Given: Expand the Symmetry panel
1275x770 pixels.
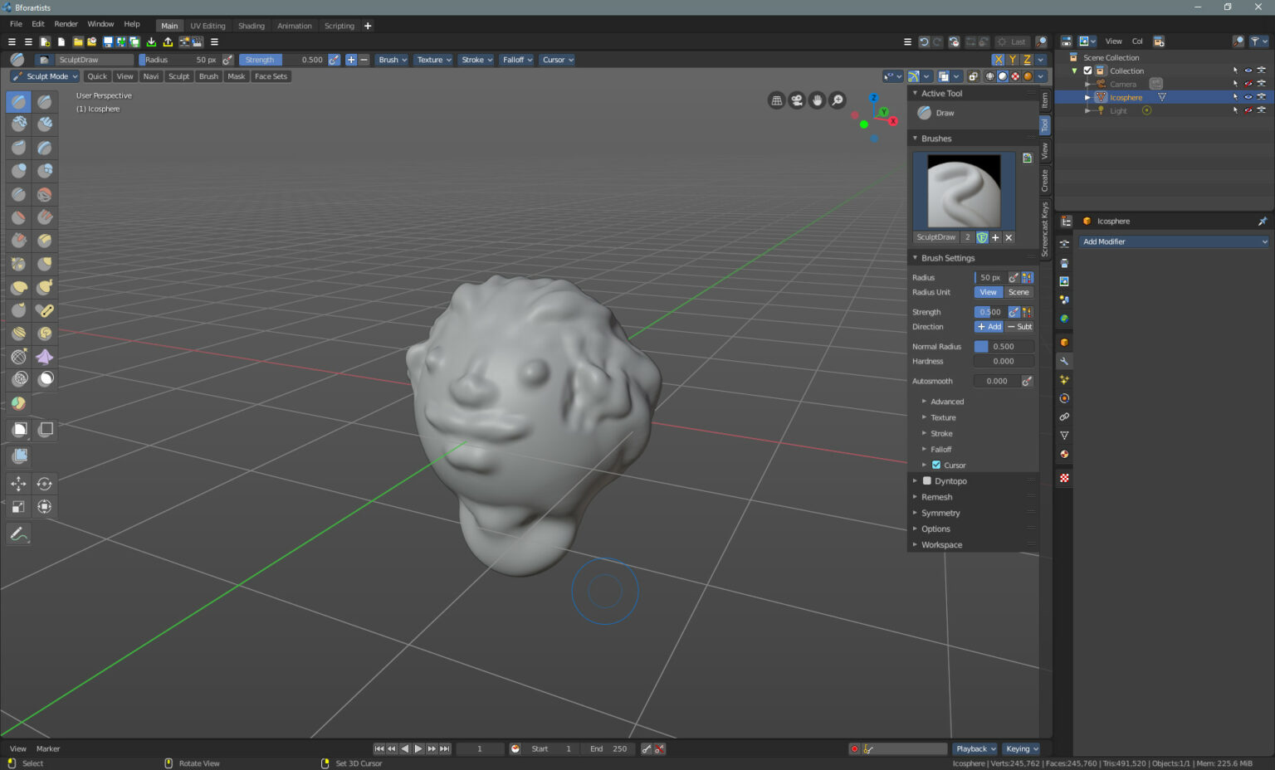Looking at the screenshot, I should [940, 513].
